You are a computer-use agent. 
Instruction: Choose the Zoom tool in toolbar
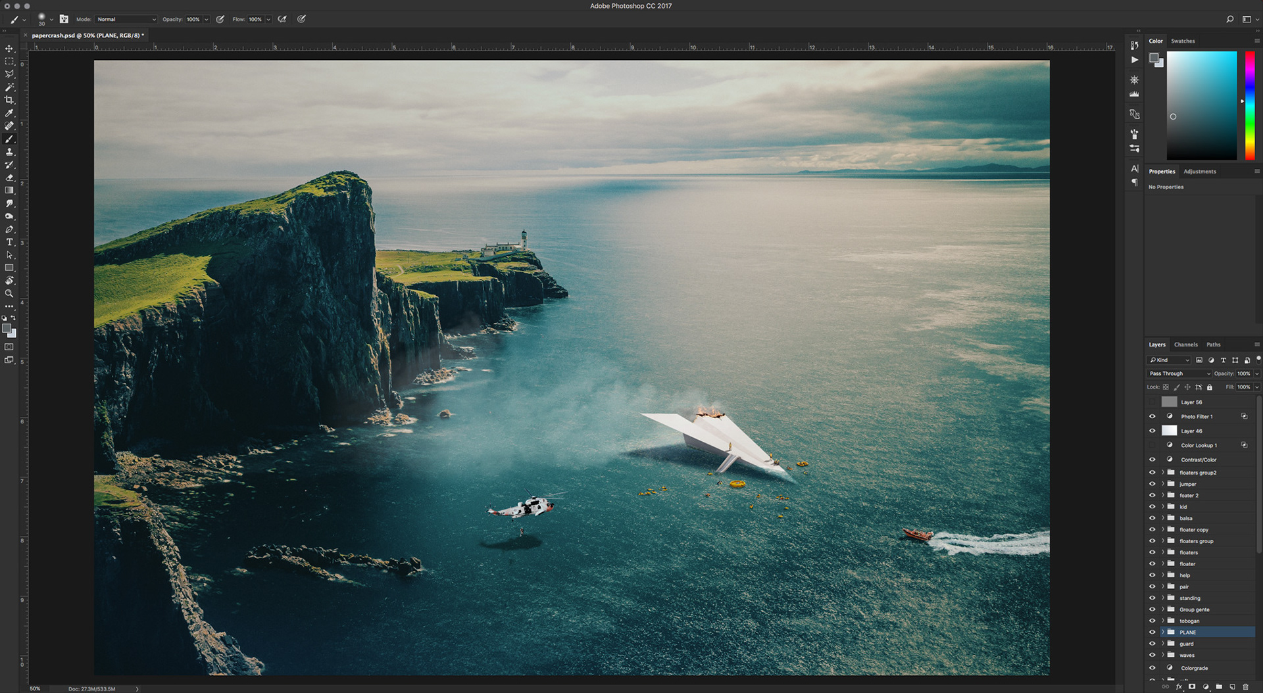pyautogui.click(x=9, y=294)
